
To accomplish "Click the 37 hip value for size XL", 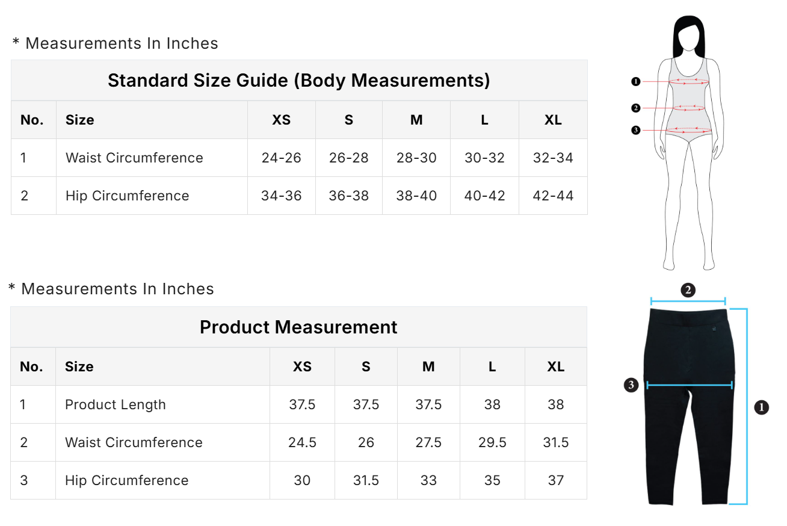I will 555,481.
